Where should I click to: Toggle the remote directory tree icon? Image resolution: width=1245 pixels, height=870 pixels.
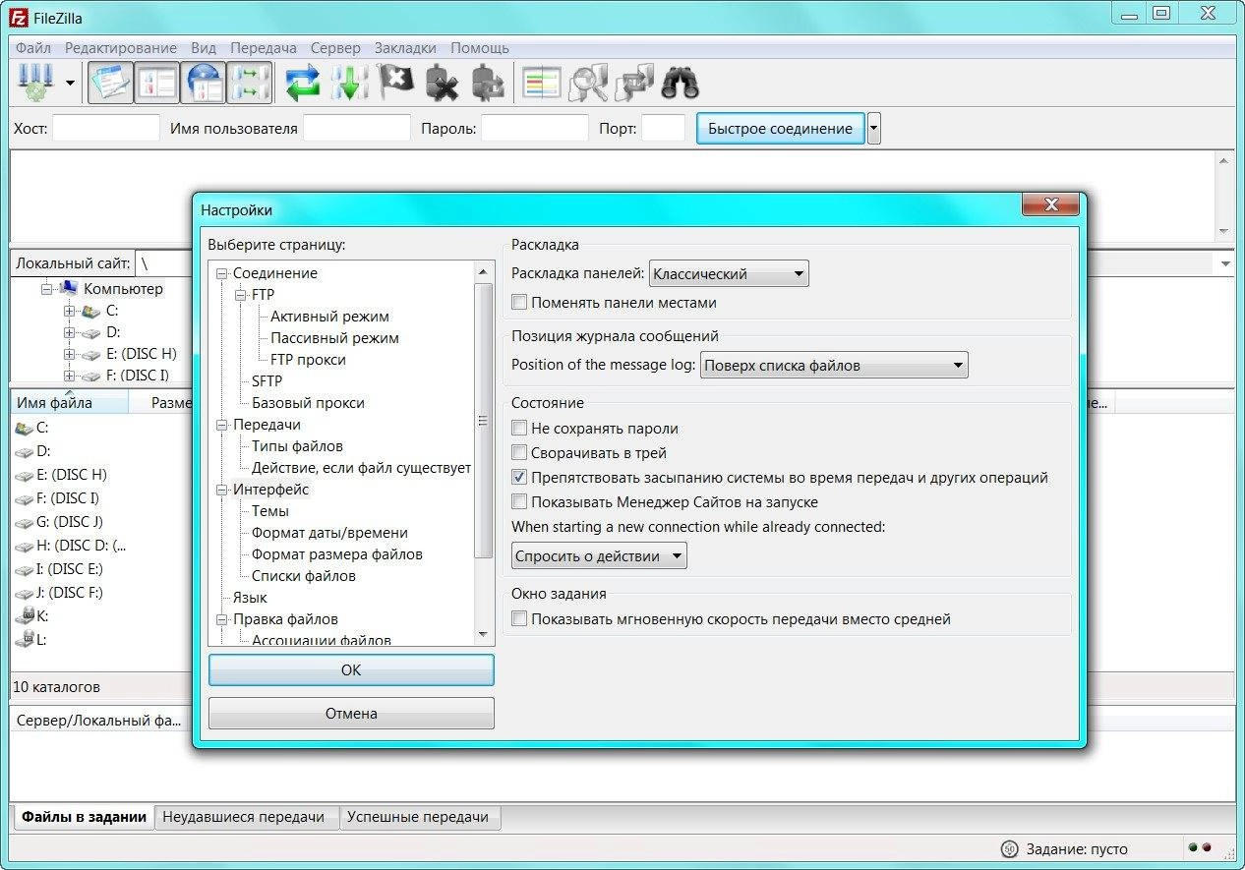click(x=204, y=83)
